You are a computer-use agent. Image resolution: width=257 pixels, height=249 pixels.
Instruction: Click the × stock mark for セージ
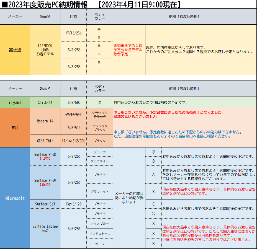pos(154,243)
